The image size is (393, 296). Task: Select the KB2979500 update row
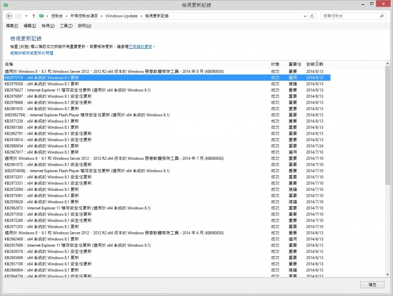tap(167, 84)
